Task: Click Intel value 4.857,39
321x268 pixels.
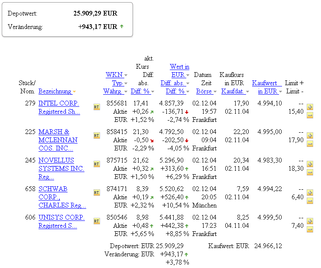Action: point(172,103)
